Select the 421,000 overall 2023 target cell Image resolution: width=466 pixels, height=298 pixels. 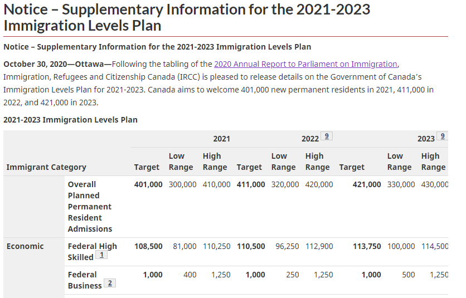tap(367, 184)
